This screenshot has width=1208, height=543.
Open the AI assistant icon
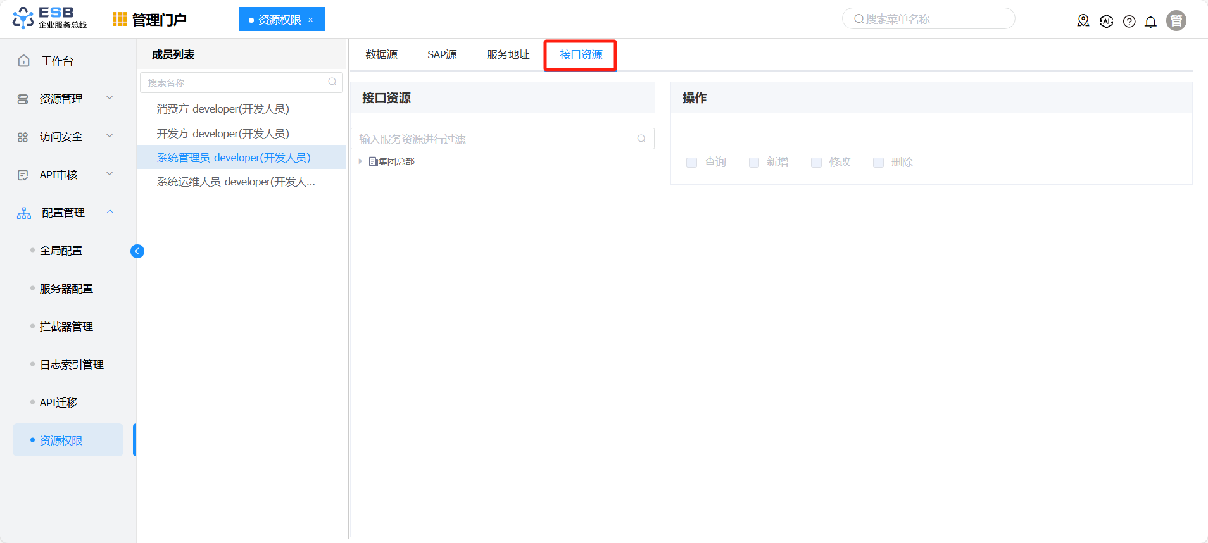point(1106,21)
